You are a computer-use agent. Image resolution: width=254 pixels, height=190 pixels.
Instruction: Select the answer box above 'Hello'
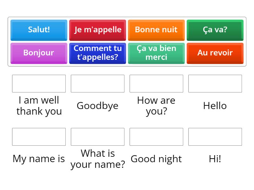point(215,84)
